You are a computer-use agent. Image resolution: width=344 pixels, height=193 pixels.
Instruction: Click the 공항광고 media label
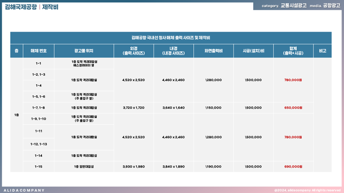click(332, 6)
